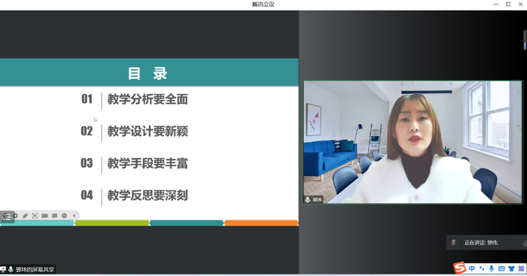Screen dimensions: 527x276
Task: Click the Sogou input method S logo
Action: tap(459, 268)
